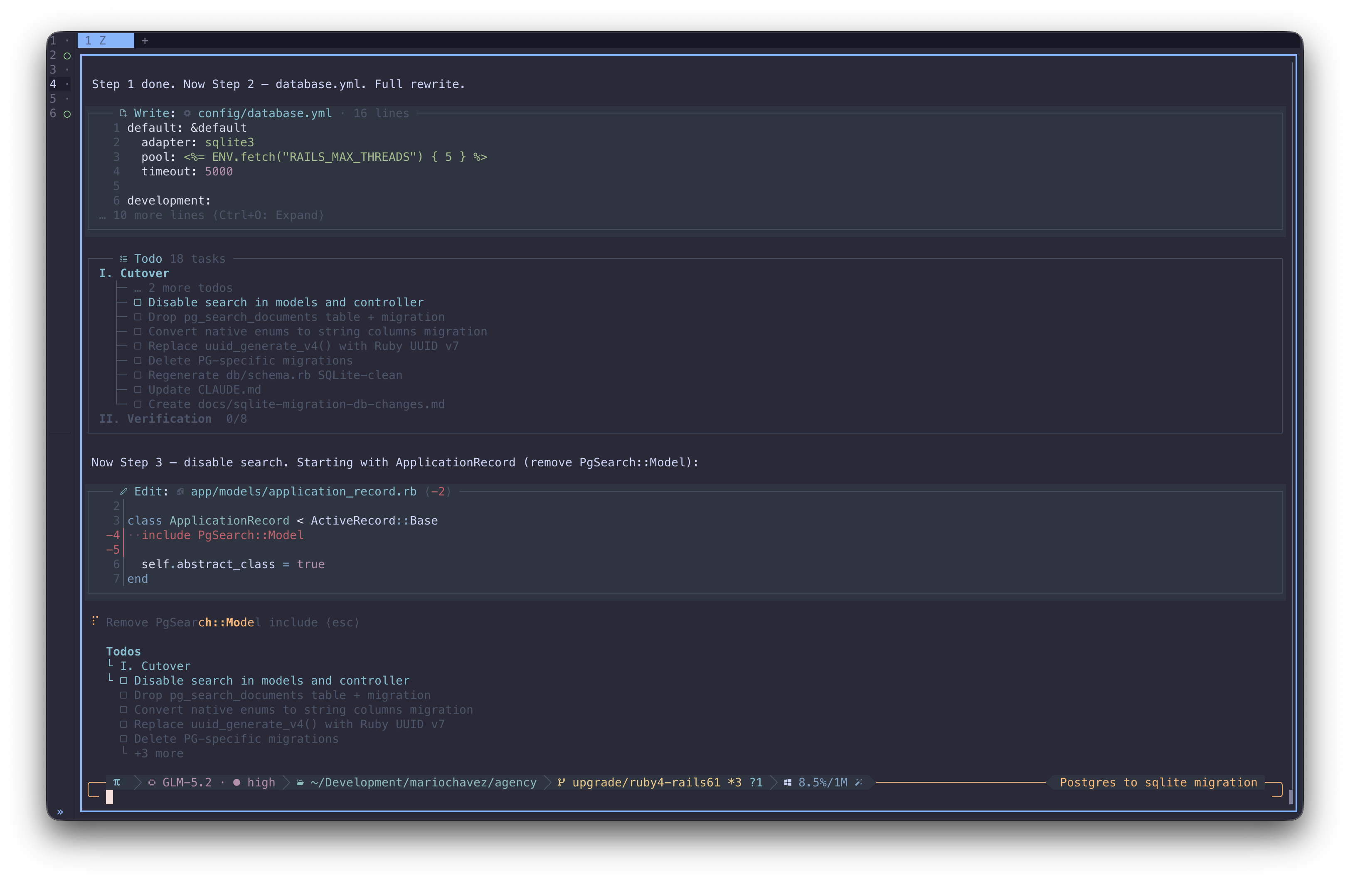Viewport: 1350px width, 882px height.
Task: Click the grid icon before 8.5%/1M
Action: click(x=788, y=782)
